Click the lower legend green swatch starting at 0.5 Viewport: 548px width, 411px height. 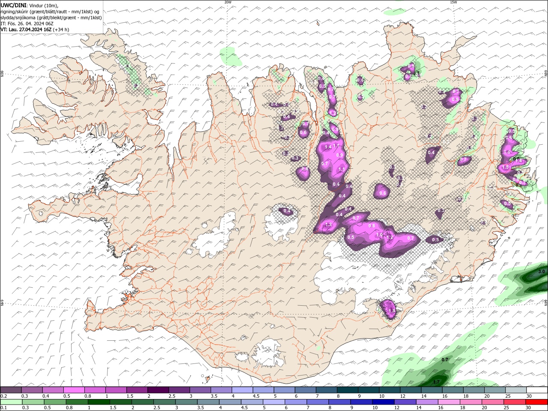54,402
